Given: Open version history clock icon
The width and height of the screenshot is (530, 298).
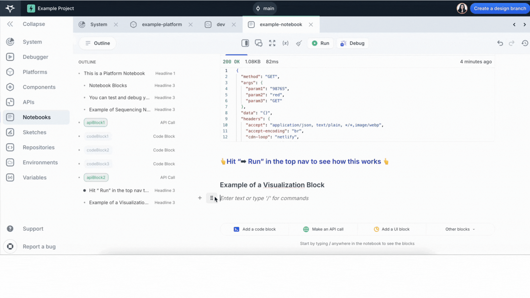Looking at the screenshot, I should pyautogui.click(x=525, y=43).
